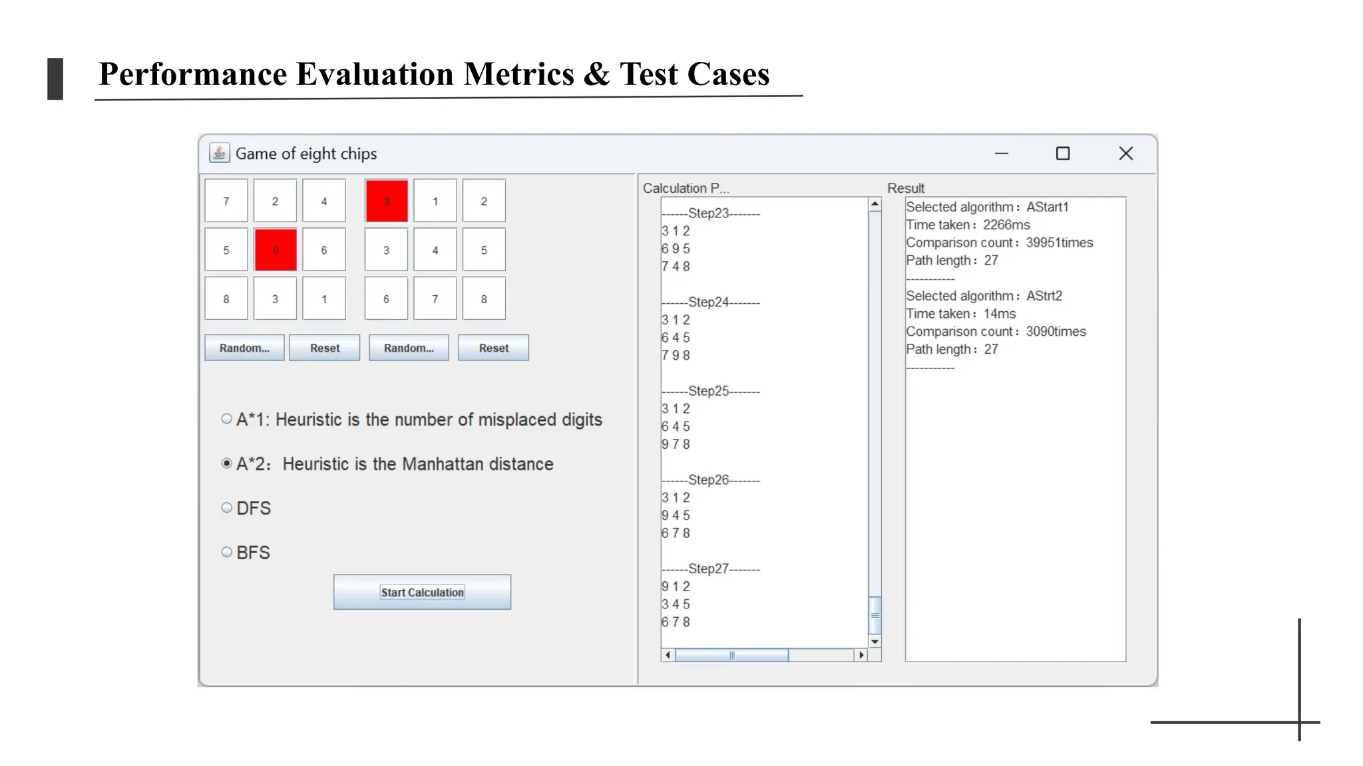
Task: Click tile 2 in the left grid top row
Action: [275, 201]
